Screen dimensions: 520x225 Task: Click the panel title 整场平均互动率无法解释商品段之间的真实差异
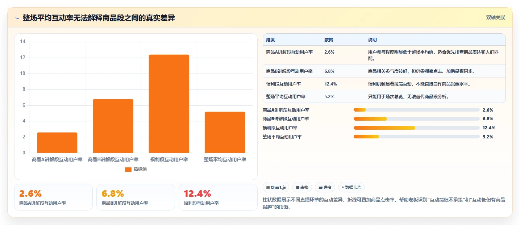(99, 18)
